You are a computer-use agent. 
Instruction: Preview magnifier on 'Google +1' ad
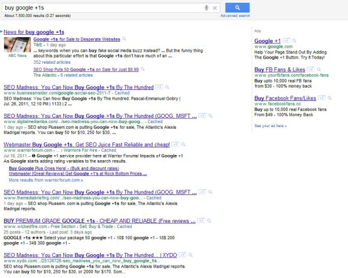click(x=294, y=41)
